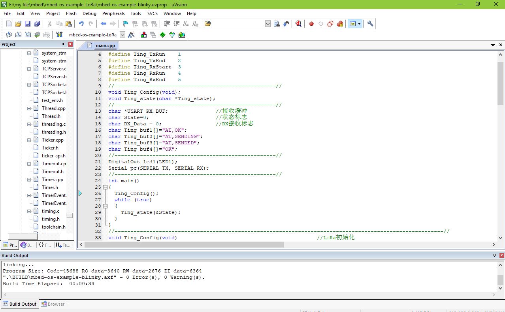The width and height of the screenshot is (505, 312).
Task: Click the Download to flash LOAD icon
Action: pos(59,35)
